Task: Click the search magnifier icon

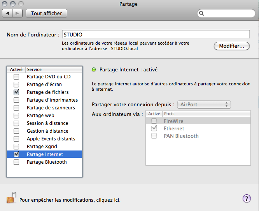Action: point(201,13)
